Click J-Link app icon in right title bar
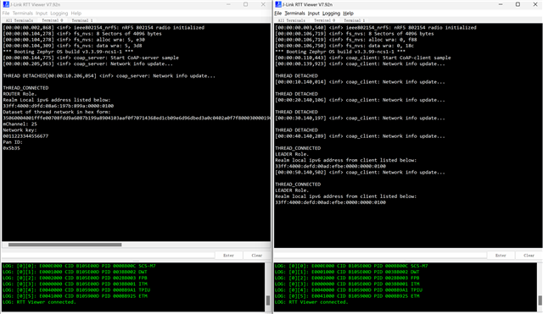543x314 pixels. pyautogui.click(x=278, y=4)
